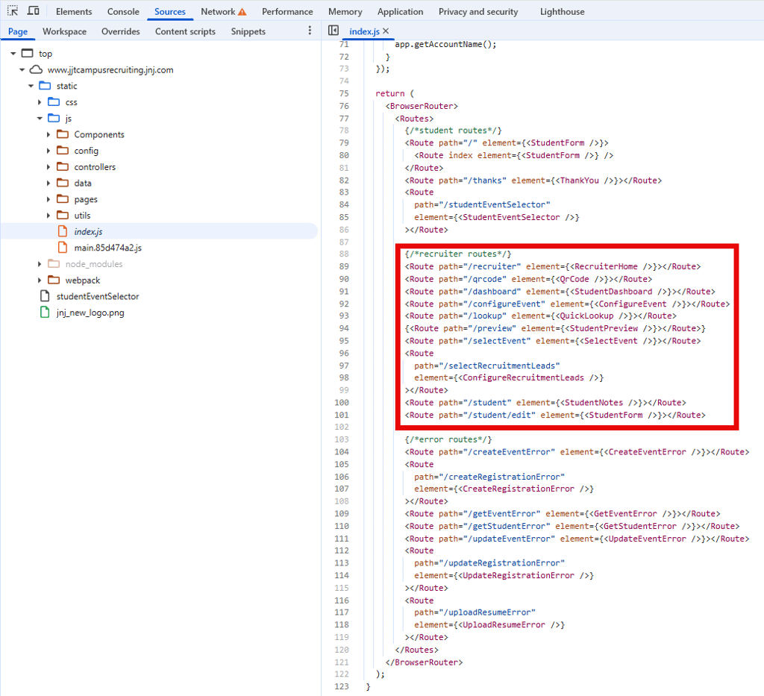Viewport: 764px width, 696px height.
Task: Select the index.js editor tab
Action: coord(364,31)
